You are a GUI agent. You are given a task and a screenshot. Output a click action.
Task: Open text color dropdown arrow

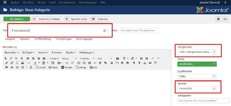point(39,63)
